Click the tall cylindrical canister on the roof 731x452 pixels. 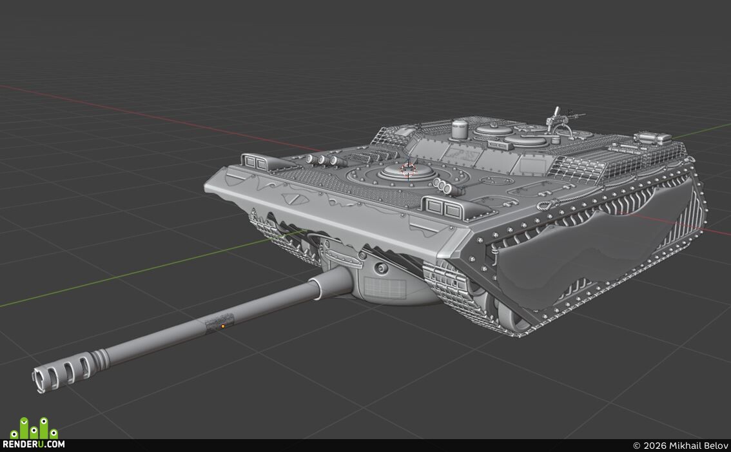pyautogui.click(x=459, y=129)
